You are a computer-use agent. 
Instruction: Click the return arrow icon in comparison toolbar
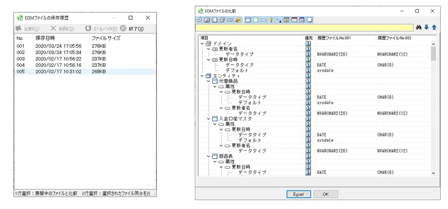[199, 20]
